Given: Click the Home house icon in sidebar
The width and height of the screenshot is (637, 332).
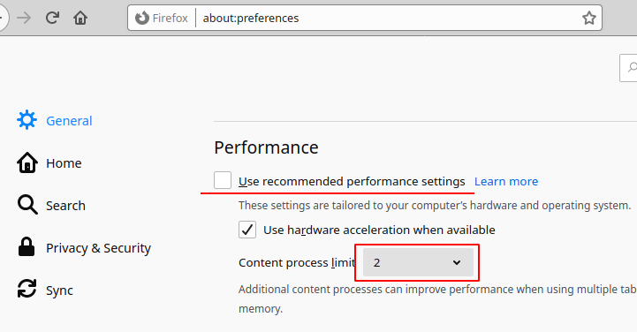Looking at the screenshot, I should tap(27, 162).
